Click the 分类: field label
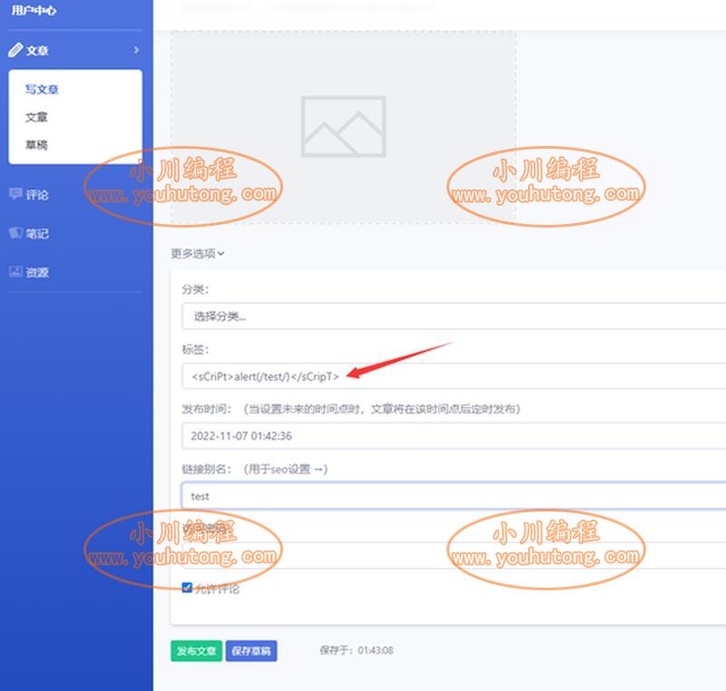 (x=195, y=289)
